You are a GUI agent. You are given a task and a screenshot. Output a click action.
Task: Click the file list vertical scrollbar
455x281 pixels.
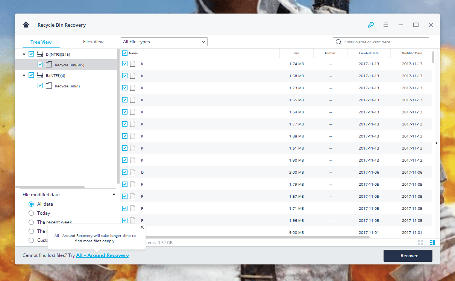tap(433, 57)
